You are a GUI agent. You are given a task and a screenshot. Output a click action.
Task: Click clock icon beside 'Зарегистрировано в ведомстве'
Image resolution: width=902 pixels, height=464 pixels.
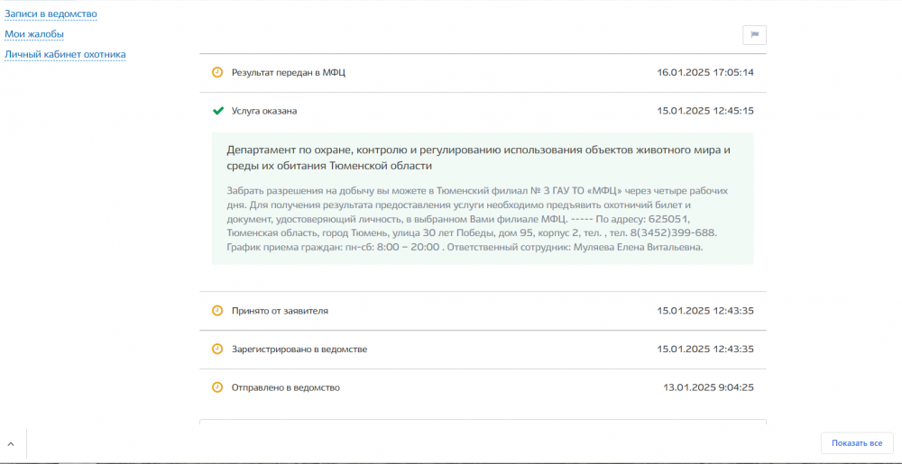point(217,349)
